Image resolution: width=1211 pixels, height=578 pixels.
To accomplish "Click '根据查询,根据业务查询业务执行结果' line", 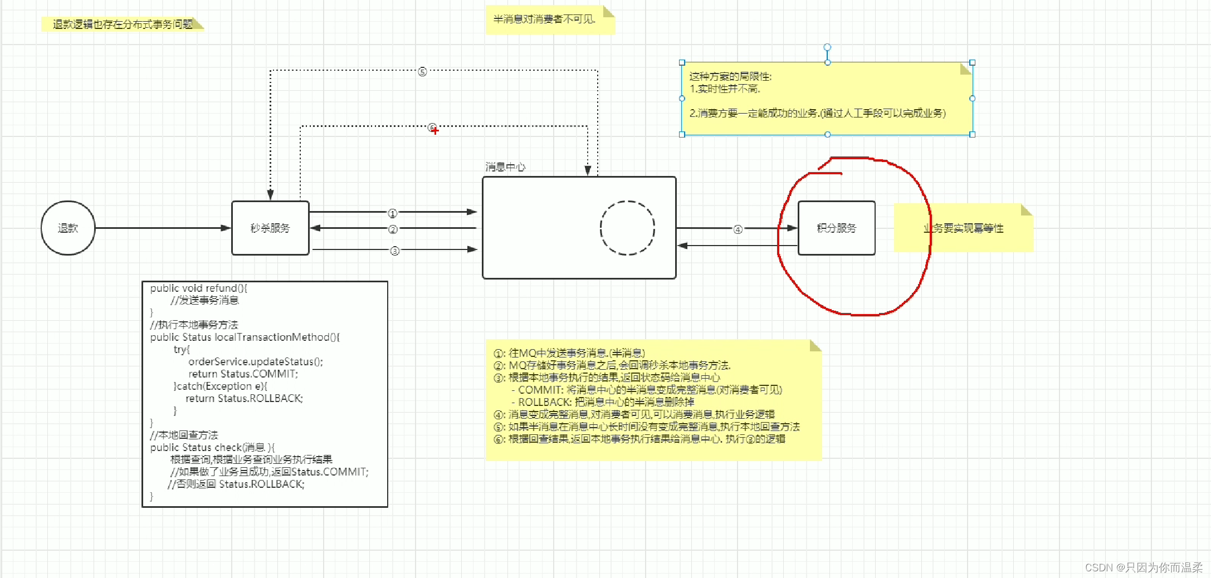I will pos(251,460).
